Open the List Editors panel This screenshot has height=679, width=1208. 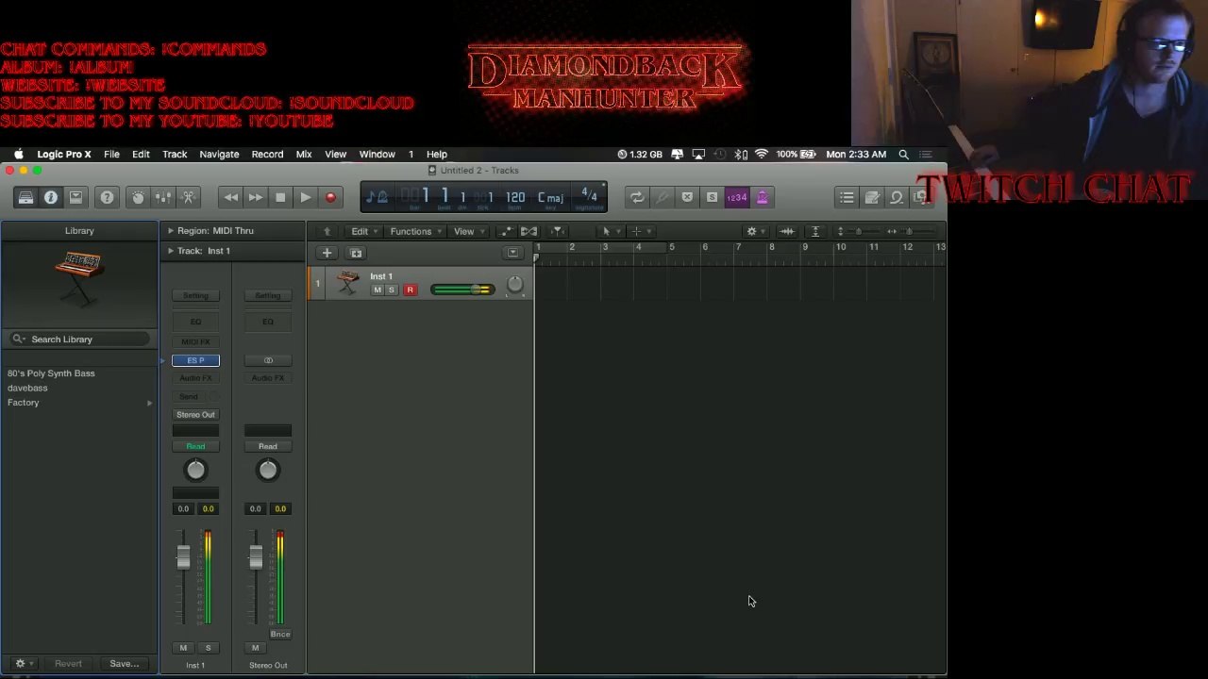(x=847, y=197)
